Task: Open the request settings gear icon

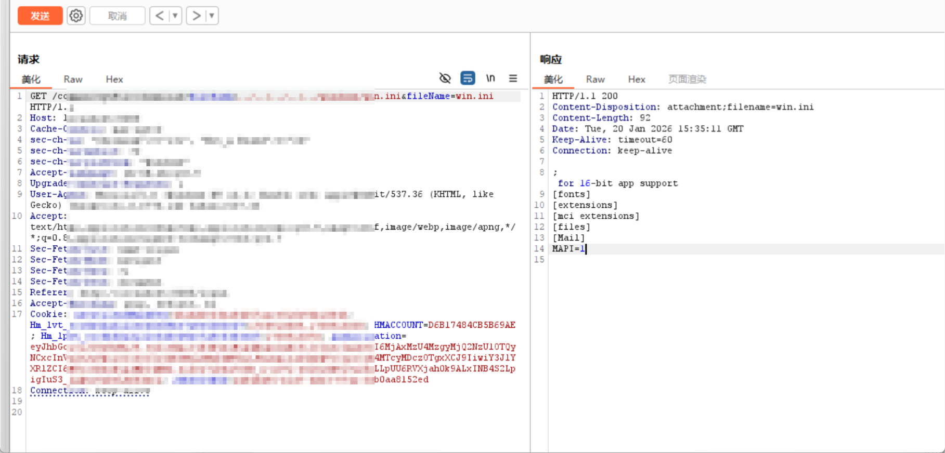Action: [76, 16]
